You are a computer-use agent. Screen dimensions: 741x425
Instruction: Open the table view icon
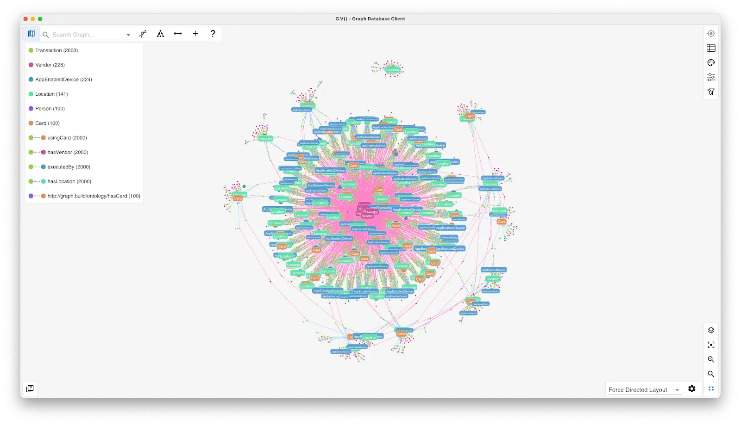coord(711,48)
